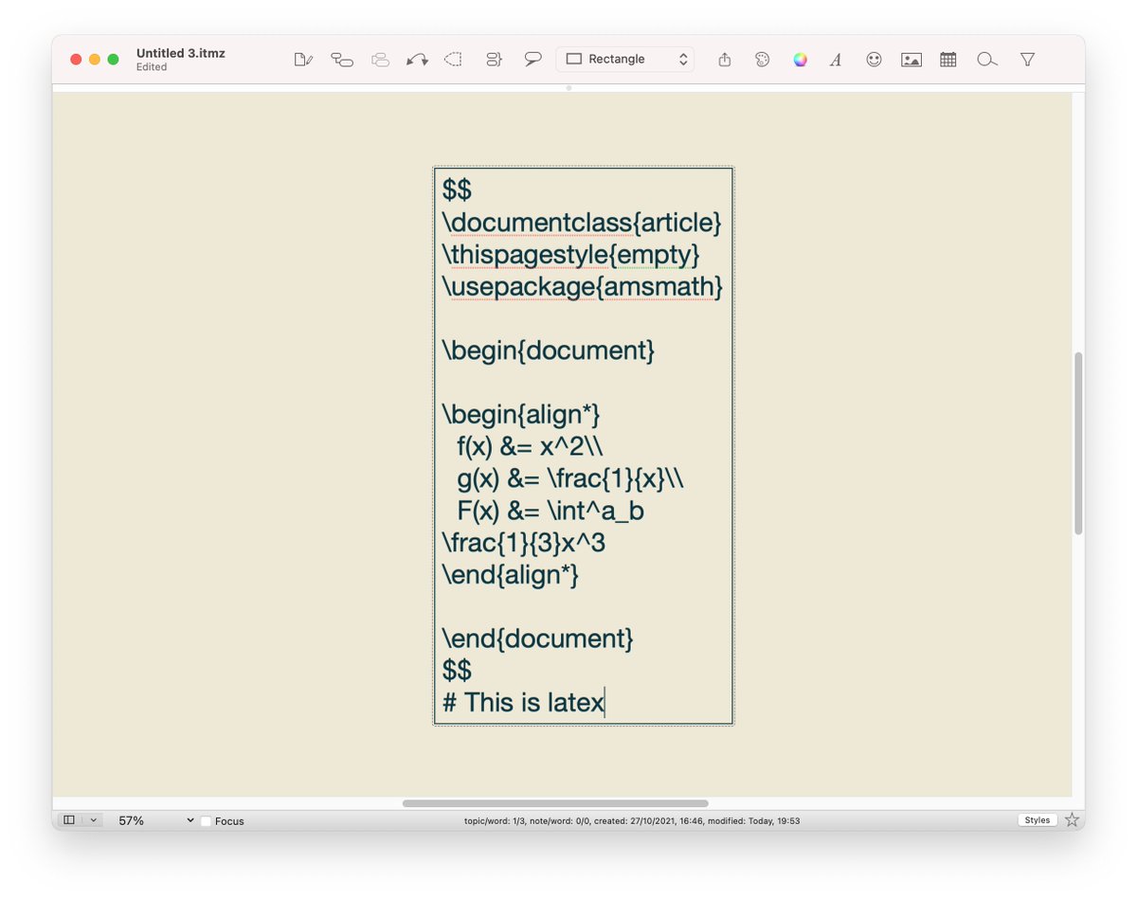1137x899 pixels.
Task: Click the \documentclass{article} line
Action: pyautogui.click(x=582, y=223)
